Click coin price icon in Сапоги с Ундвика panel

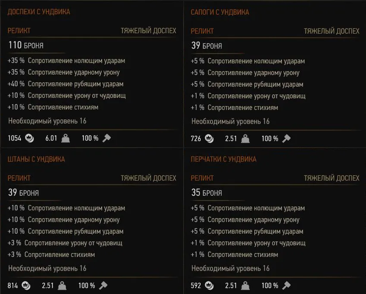coord(210,138)
